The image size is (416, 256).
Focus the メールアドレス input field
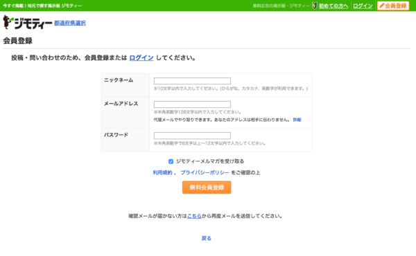[x=192, y=104]
